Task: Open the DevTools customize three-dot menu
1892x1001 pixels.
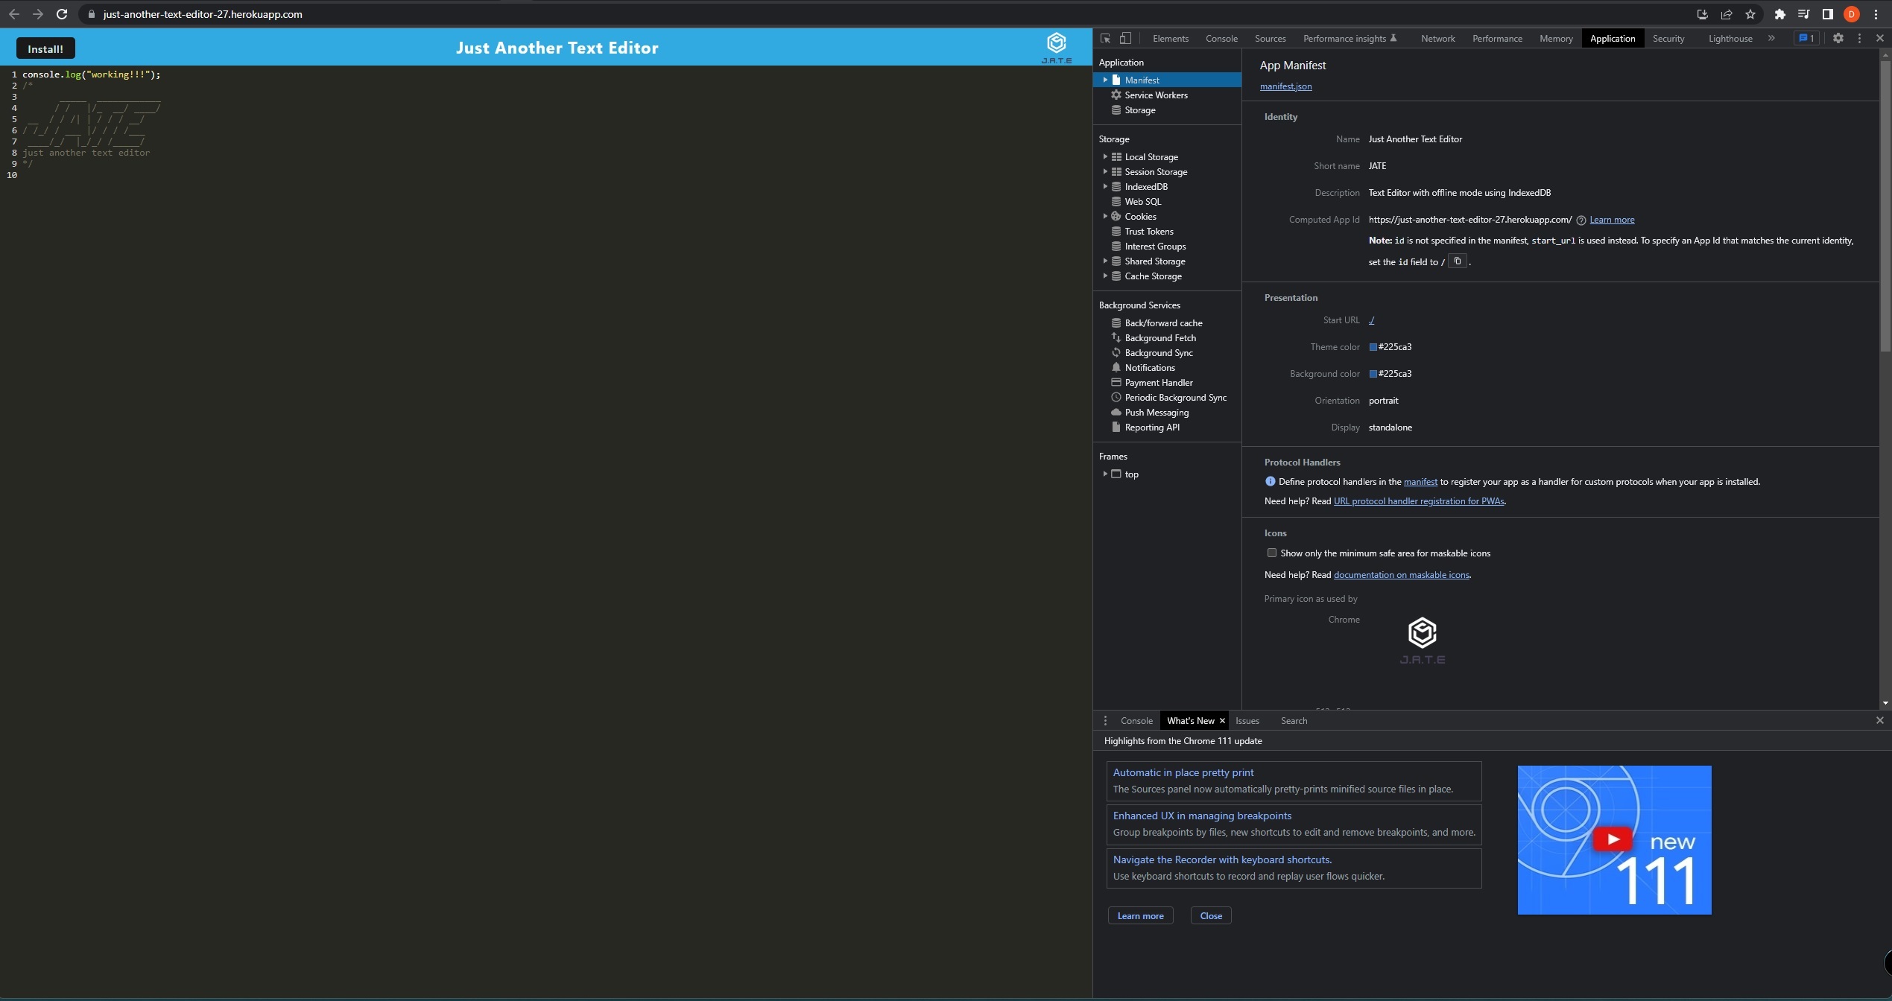Action: point(1859,38)
